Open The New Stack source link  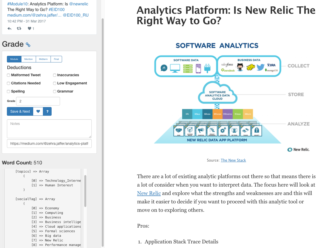(x=233, y=160)
